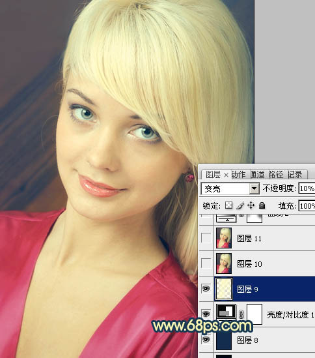
Task: Select the layer 11 photo thumbnail
Action: tap(224, 238)
